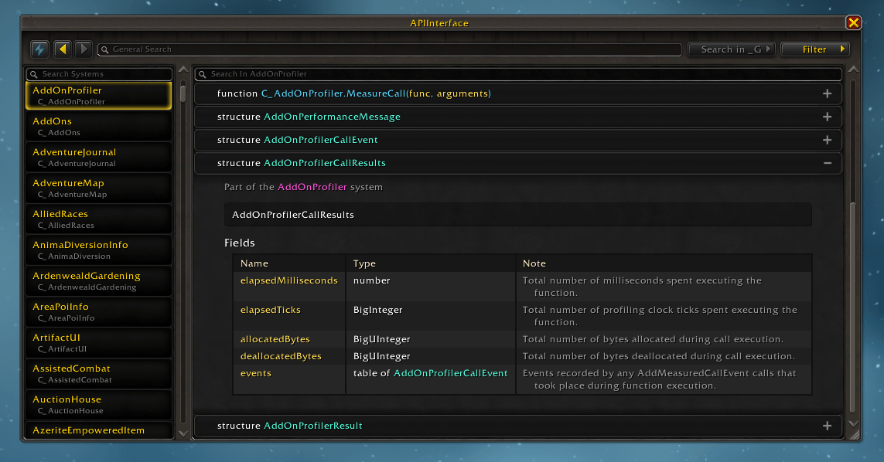Image resolution: width=884 pixels, height=462 pixels.
Task: Collapse AddOnProfilerCallResults with the minus icon
Action: 827,163
